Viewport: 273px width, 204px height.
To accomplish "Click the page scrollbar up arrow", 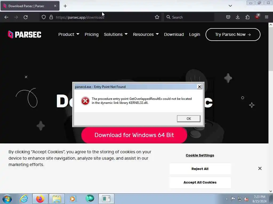I will pos(271,25).
